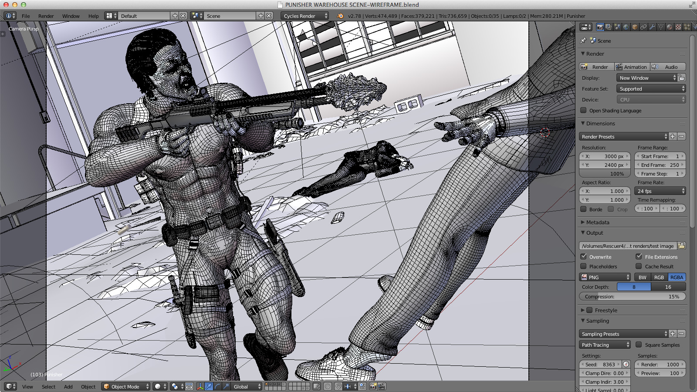This screenshot has height=392, width=697.
Task: Select the translate manipulator arrow icon
Action: pos(209,386)
